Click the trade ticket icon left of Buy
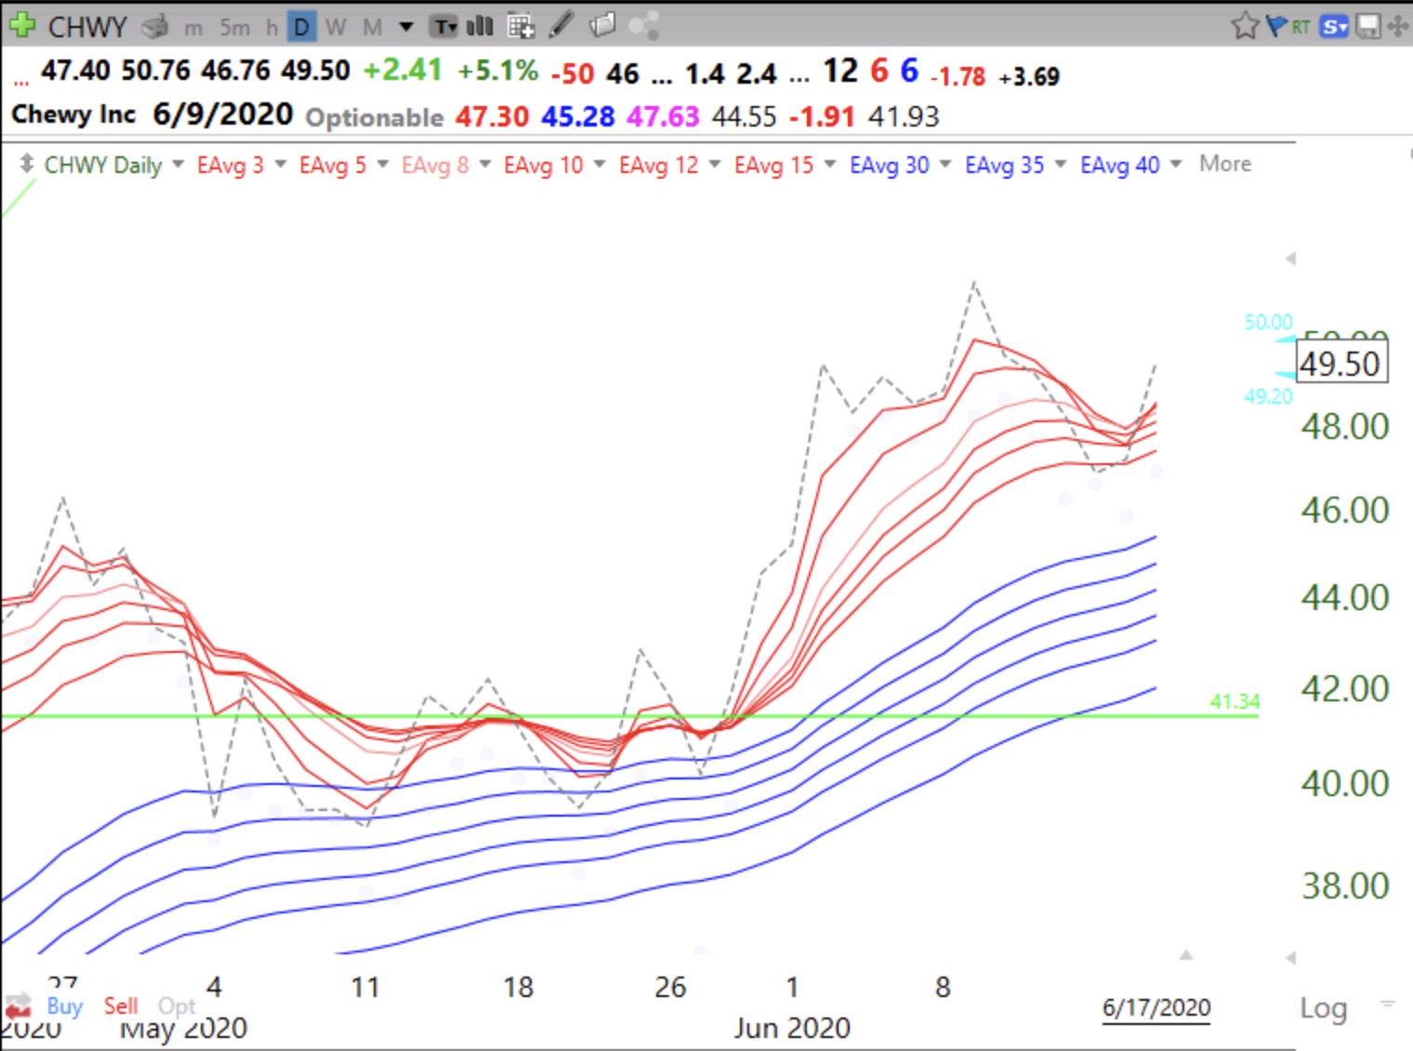Image resolution: width=1413 pixels, height=1051 pixels. pyautogui.click(x=18, y=1005)
